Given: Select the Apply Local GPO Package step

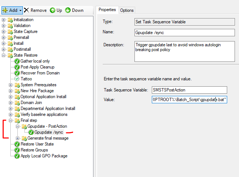Looking at the screenshot, I should (44, 156).
